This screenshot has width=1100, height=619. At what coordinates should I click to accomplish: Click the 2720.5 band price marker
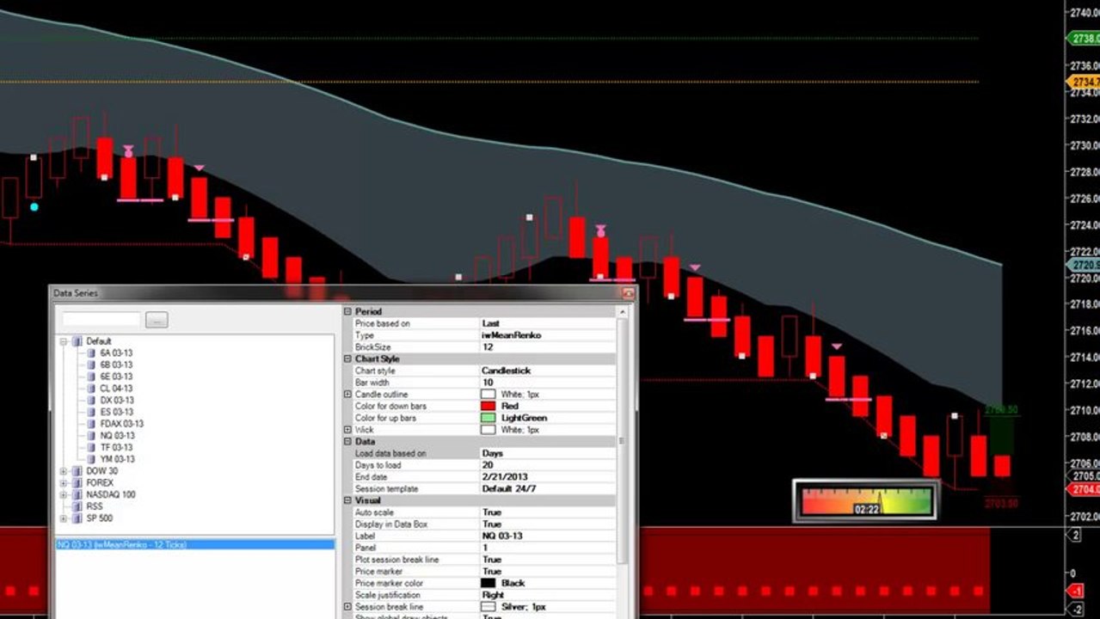click(x=1083, y=265)
